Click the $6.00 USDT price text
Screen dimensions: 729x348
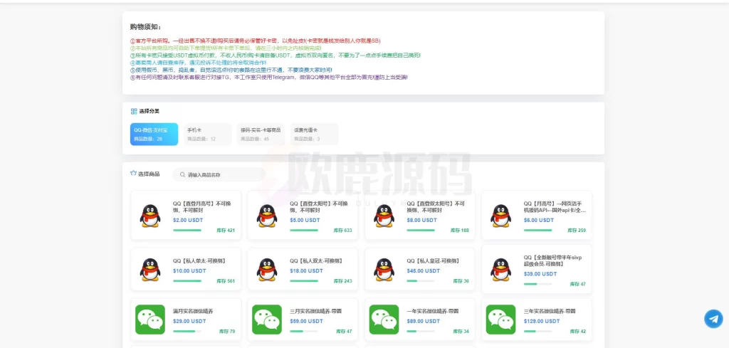click(538, 220)
